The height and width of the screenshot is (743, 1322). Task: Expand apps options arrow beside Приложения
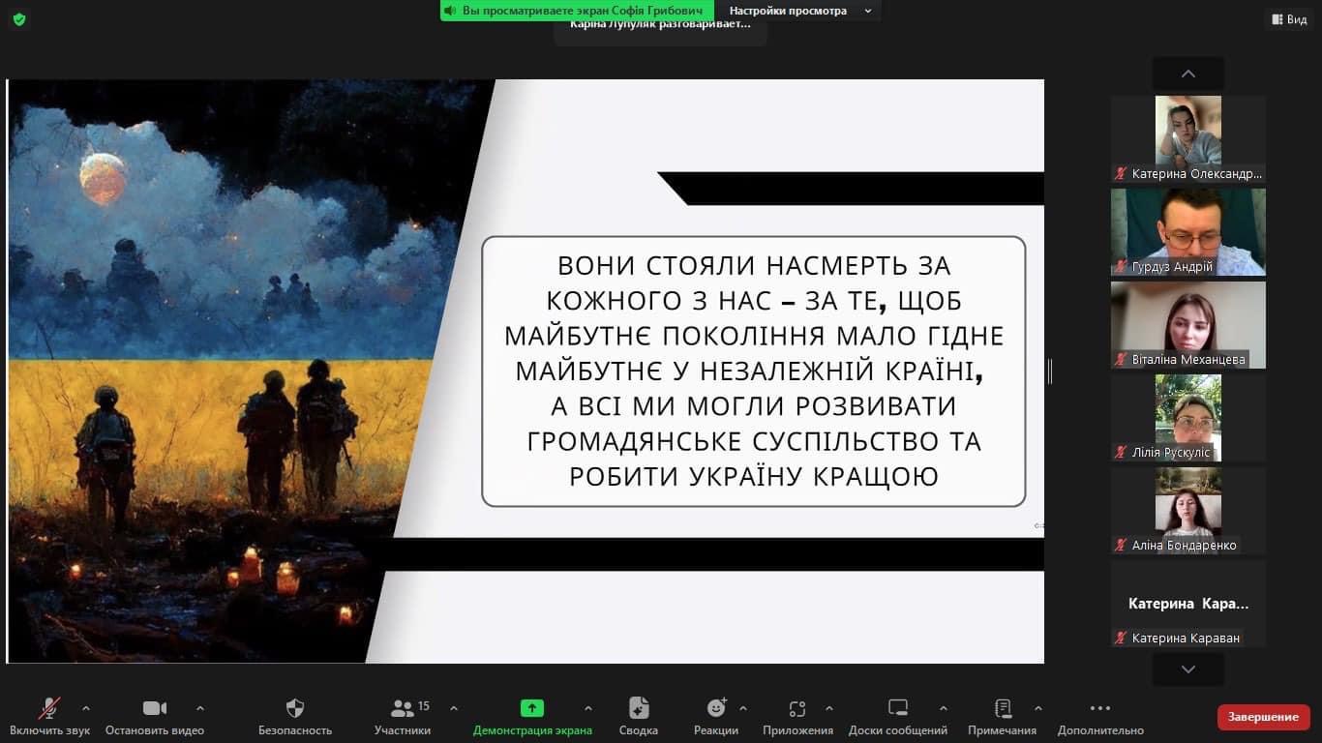tap(829, 708)
